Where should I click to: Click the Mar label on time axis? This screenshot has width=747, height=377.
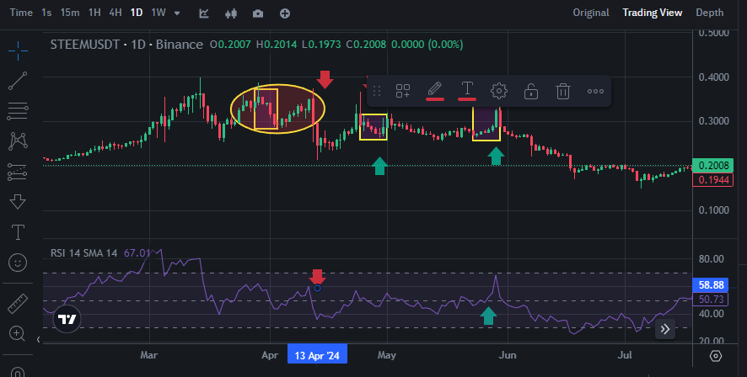coord(149,356)
